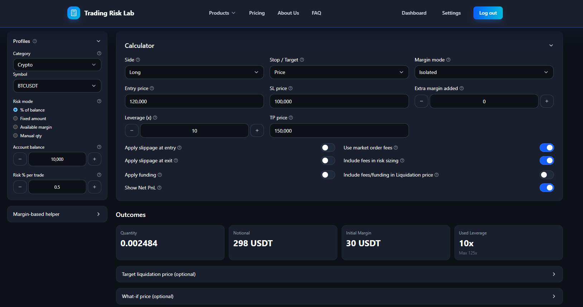Viewport: 583px width, 307px height.
Task: Click help icon beside Margin mode
Action: 448,60
